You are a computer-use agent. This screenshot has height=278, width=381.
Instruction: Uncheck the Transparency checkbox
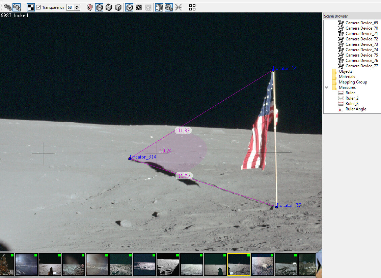(38, 7)
